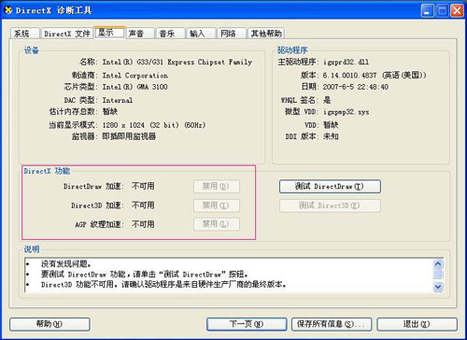This screenshot has width=467, height=340.
Task: Click chip type Intel(R) GMA 3100
Action: pyautogui.click(x=134, y=87)
